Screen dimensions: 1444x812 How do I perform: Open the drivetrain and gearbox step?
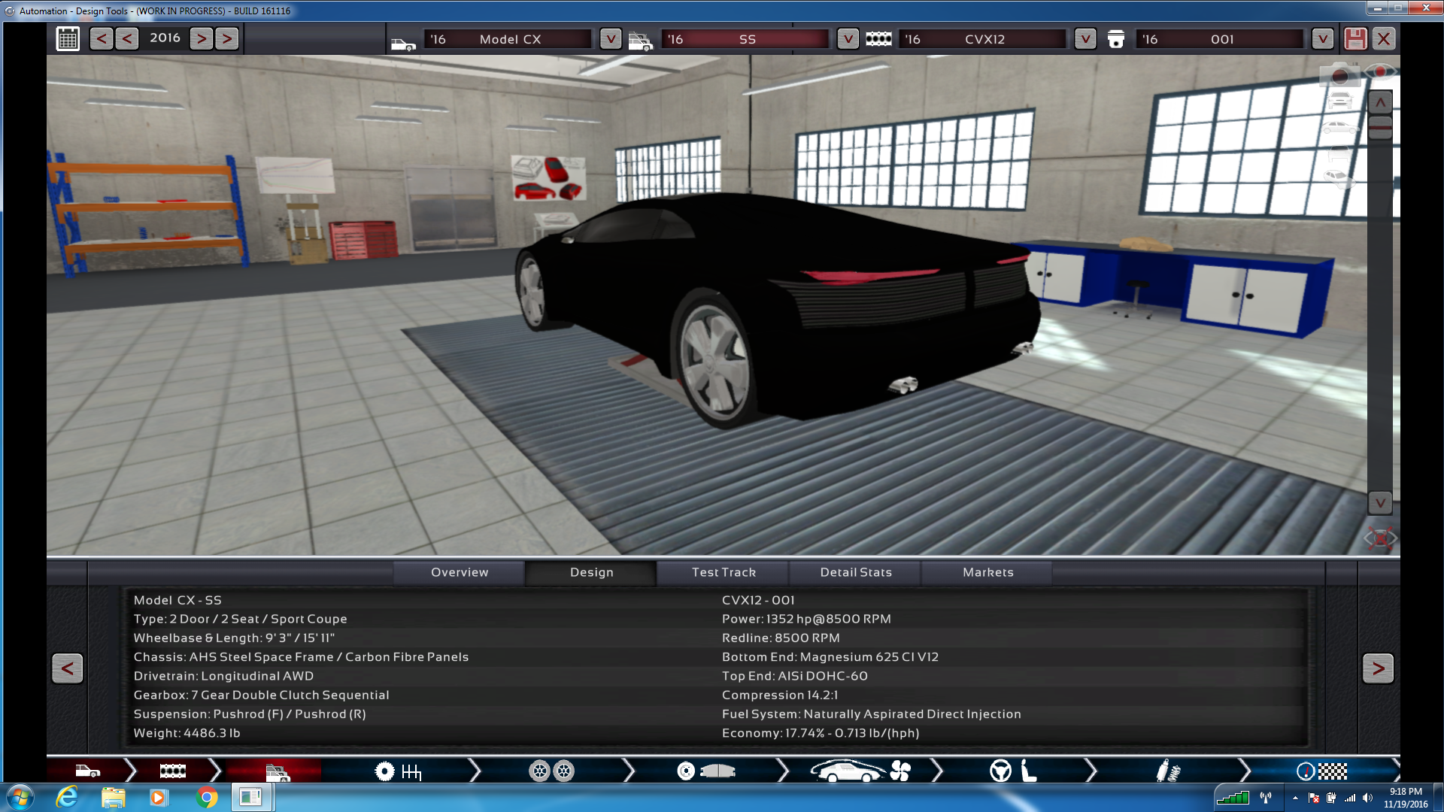(398, 771)
